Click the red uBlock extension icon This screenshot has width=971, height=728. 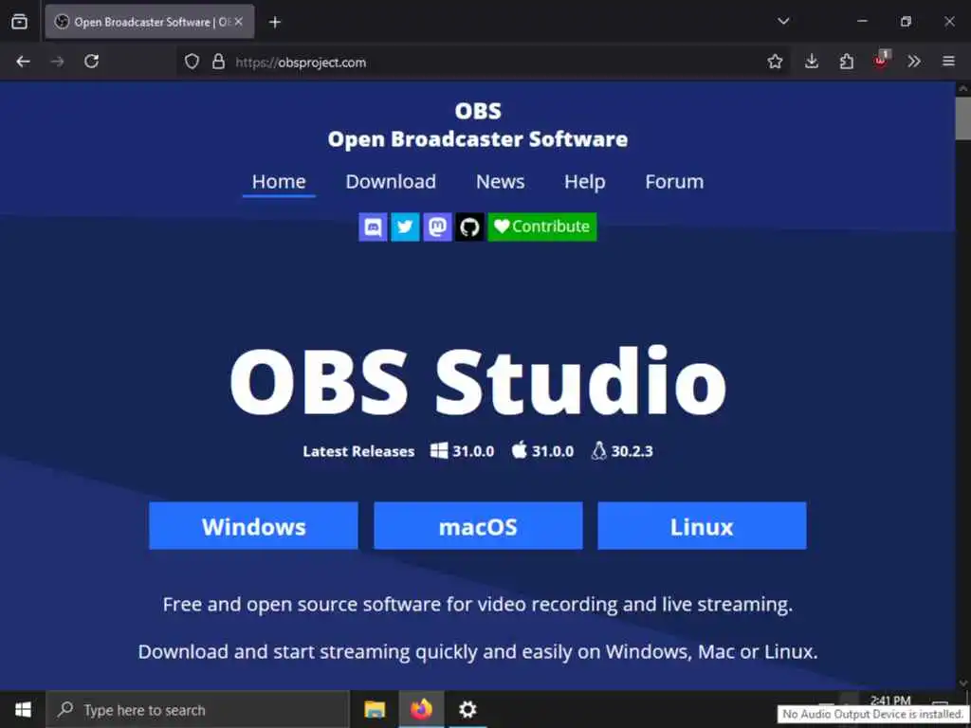point(881,60)
